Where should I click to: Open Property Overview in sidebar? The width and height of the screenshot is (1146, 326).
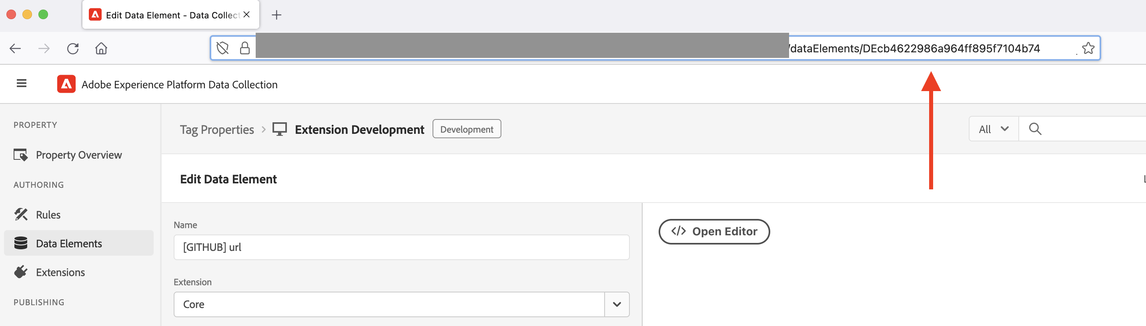(x=79, y=155)
